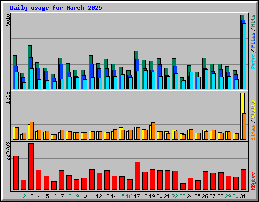The image size is (259, 202).
Task: Click day 5 on the x-axis
Action: pyautogui.click(x=47, y=196)
